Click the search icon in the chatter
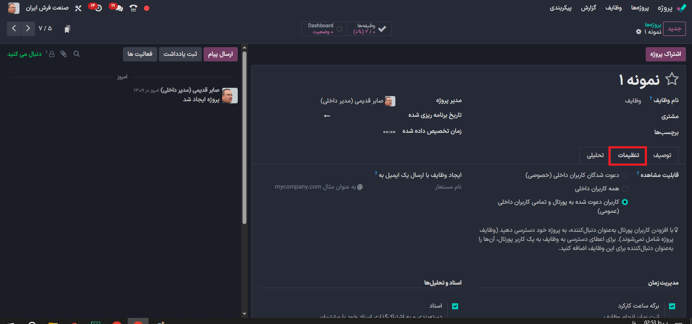This screenshot has height=324, width=692. click(77, 54)
